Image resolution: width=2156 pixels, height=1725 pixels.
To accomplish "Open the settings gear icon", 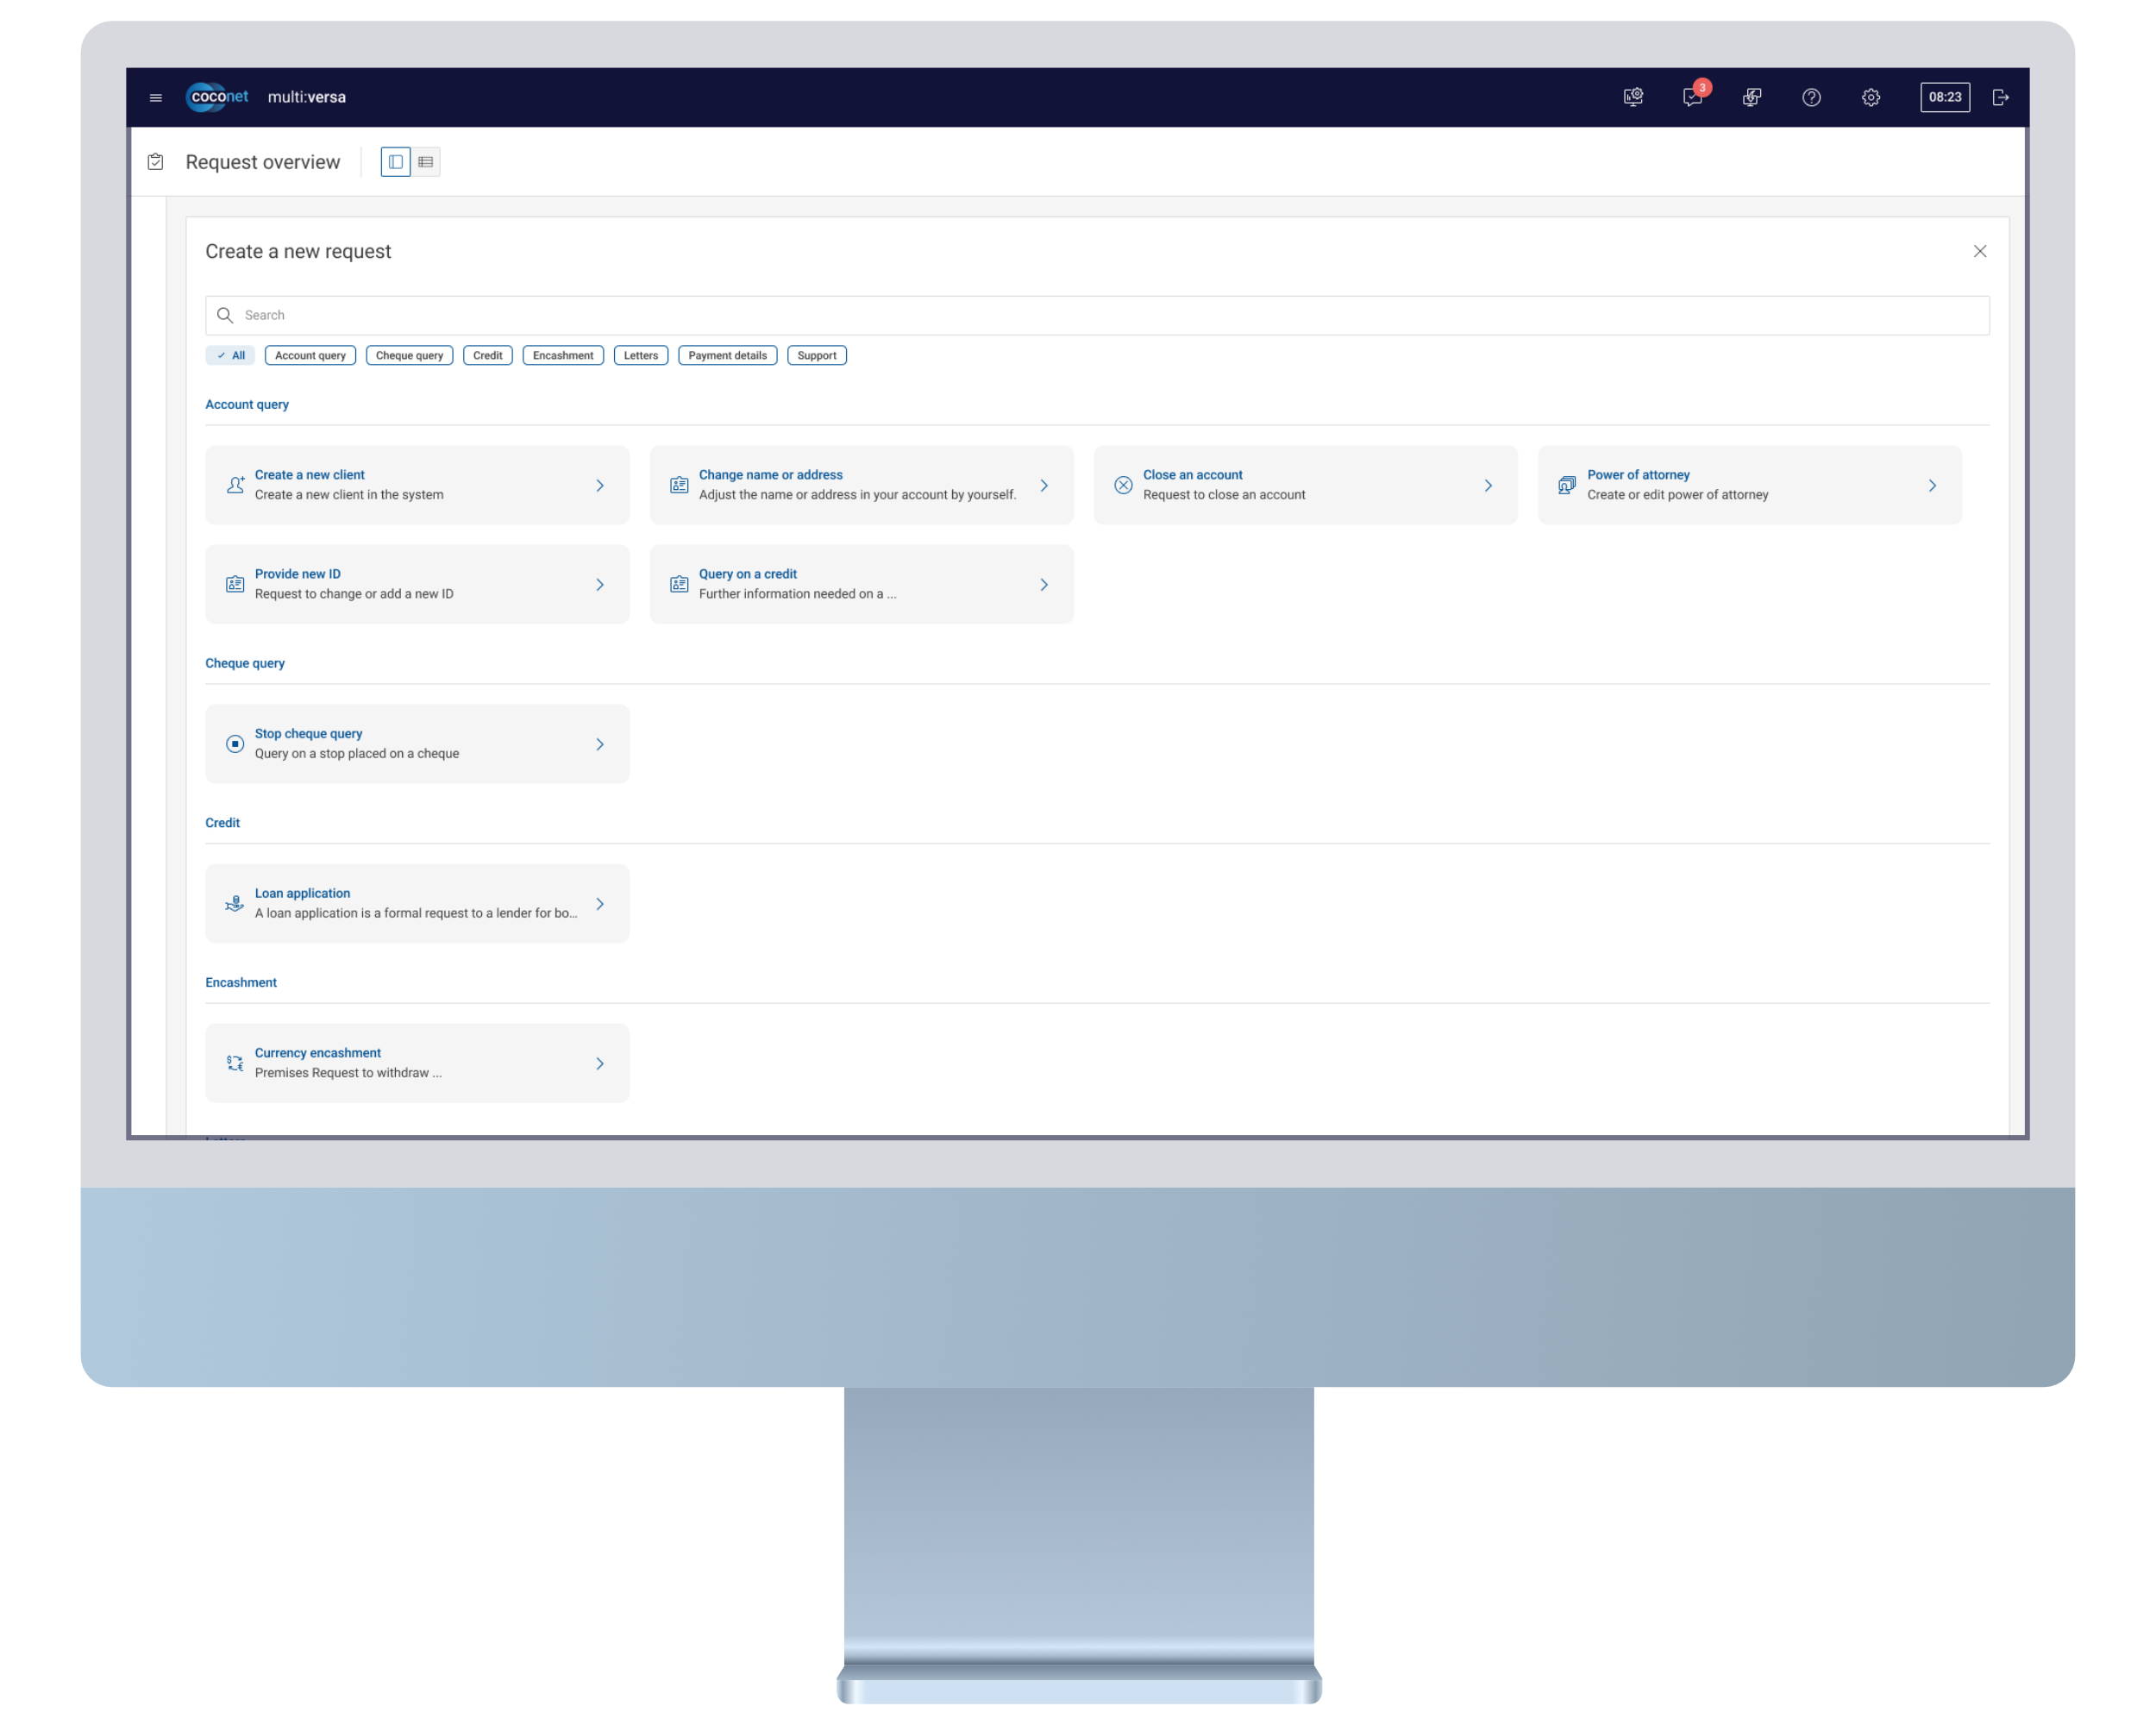I will (x=1870, y=97).
